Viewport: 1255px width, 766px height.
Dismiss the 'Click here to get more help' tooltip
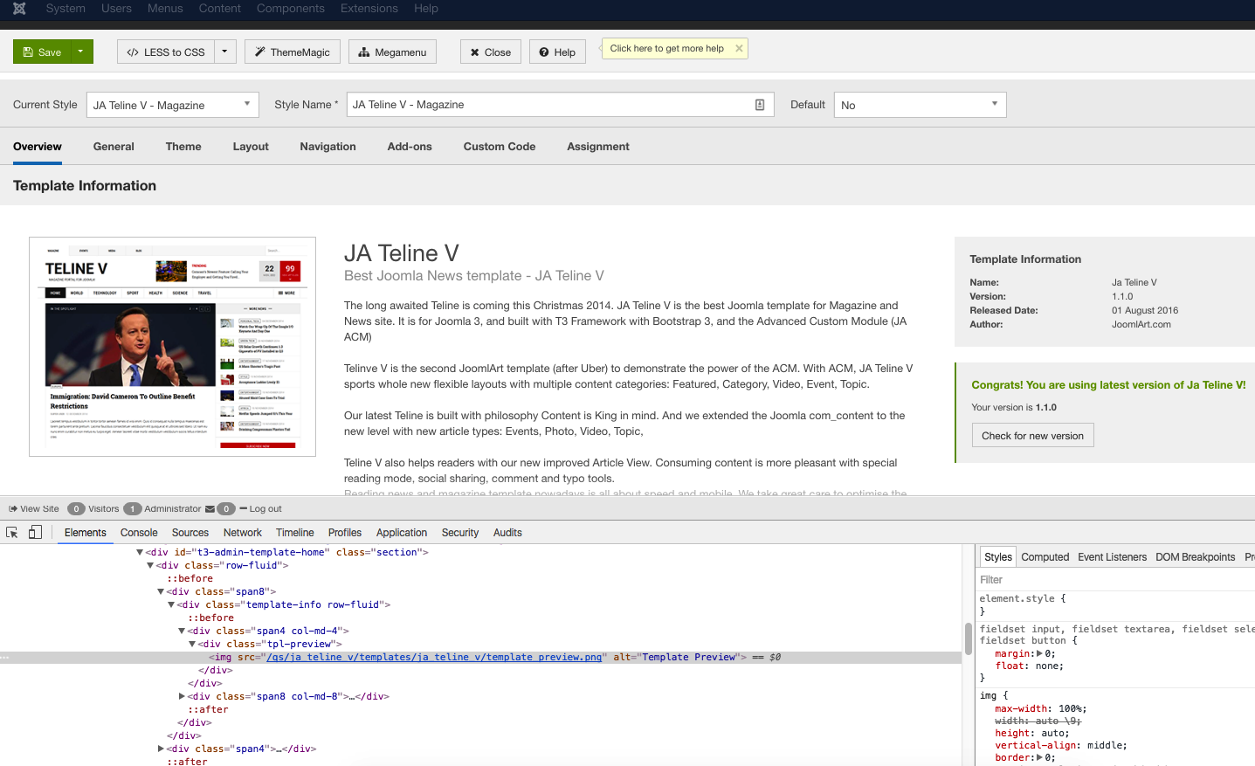coord(739,49)
